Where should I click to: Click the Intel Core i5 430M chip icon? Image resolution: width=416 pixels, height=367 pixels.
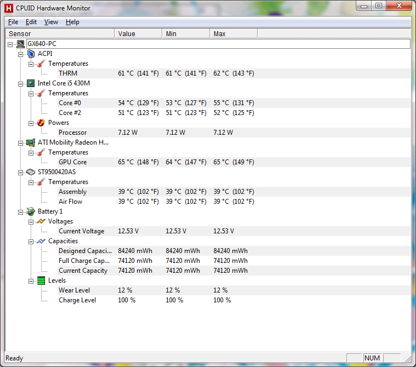click(x=31, y=83)
